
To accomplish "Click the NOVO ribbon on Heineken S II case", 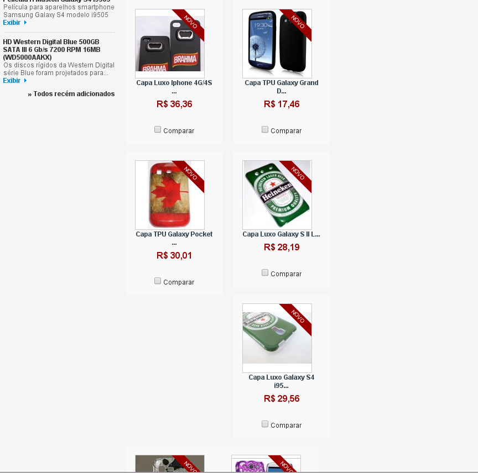I will click(x=298, y=174).
